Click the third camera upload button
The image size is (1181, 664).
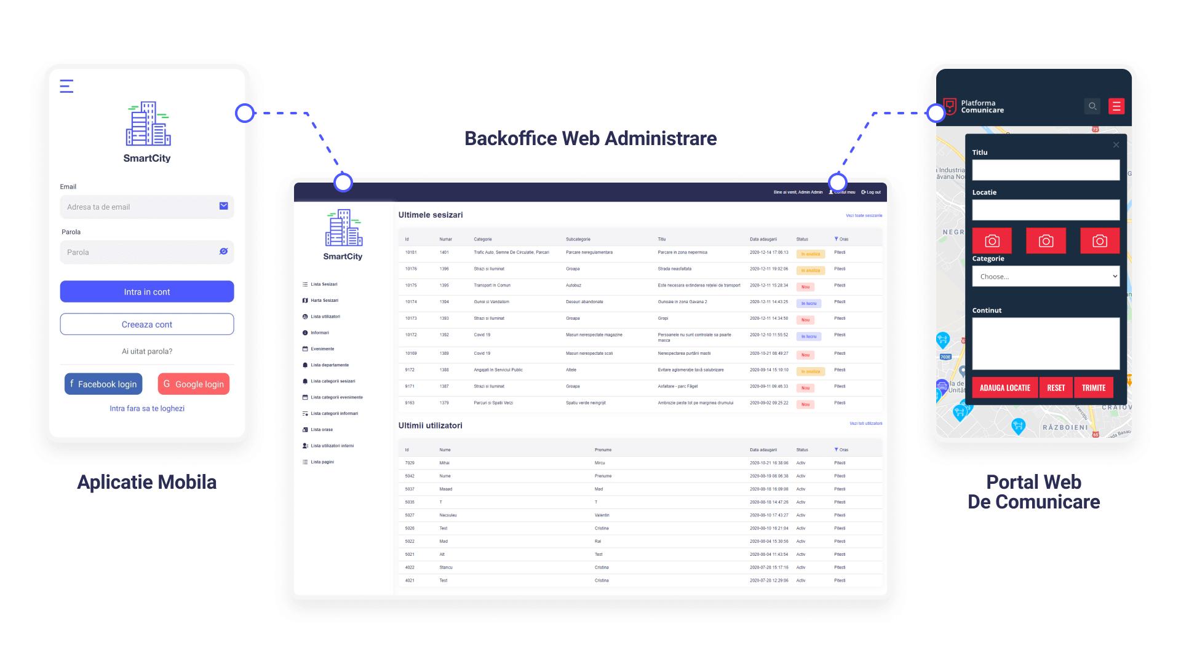click(1100, 241)
